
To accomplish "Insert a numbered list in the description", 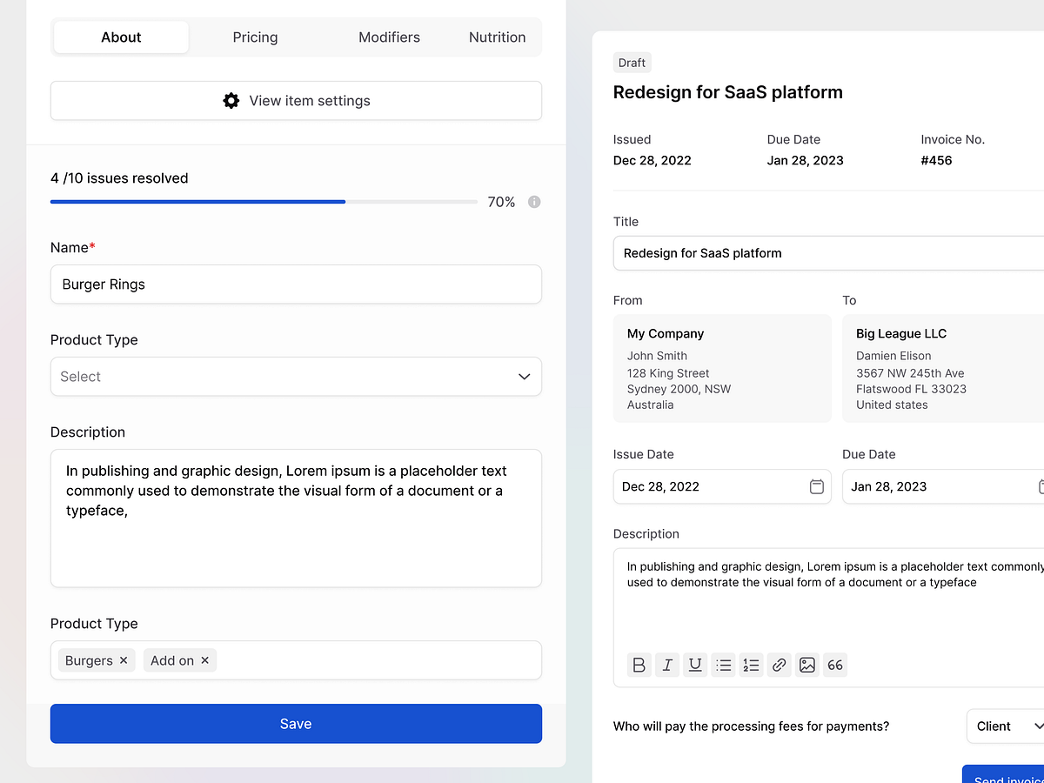I will click(751, 665).
